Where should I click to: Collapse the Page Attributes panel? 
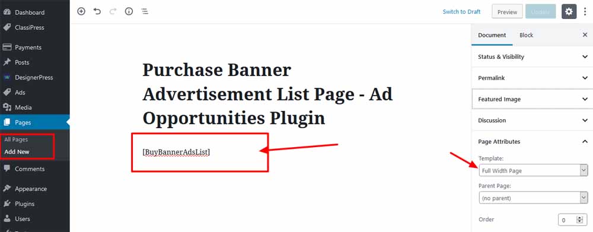pos(532,142)
